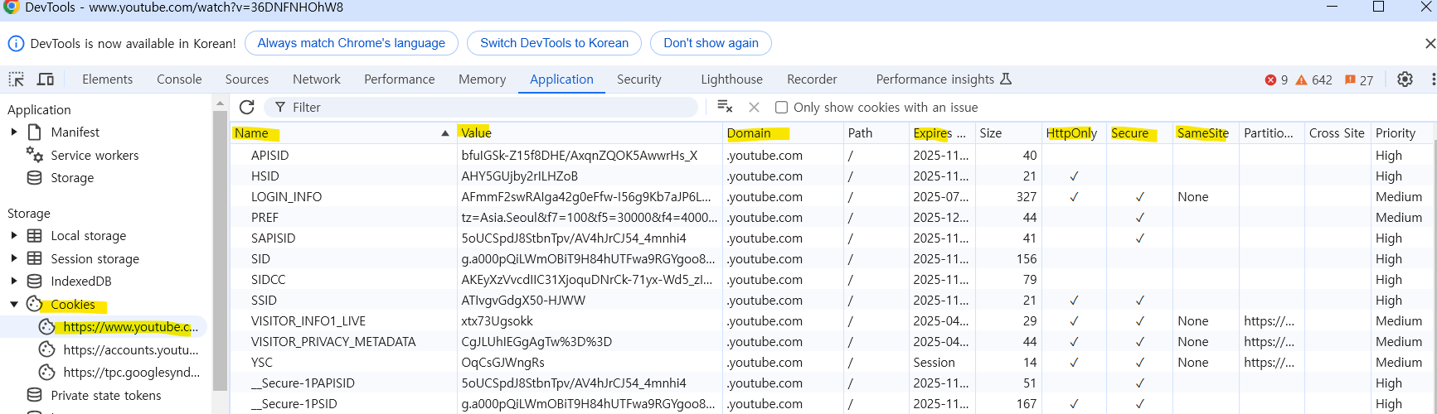Click Always match Chrome's language
The image size is (1437, 414).
click(351, 43)
